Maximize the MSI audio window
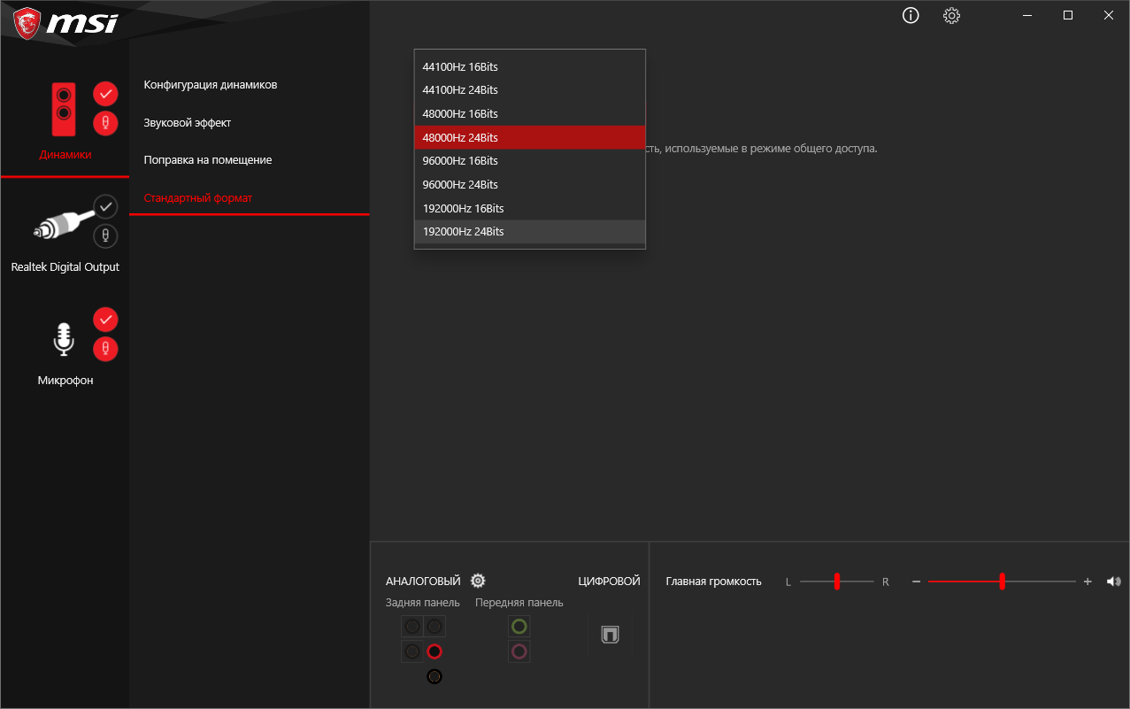The height and width of the screenshot is (709, 1130). tap(1068, 15)
